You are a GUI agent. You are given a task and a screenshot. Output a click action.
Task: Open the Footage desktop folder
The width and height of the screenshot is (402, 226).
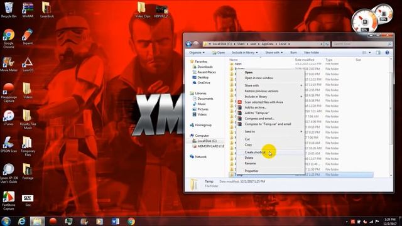click(28, 171)
